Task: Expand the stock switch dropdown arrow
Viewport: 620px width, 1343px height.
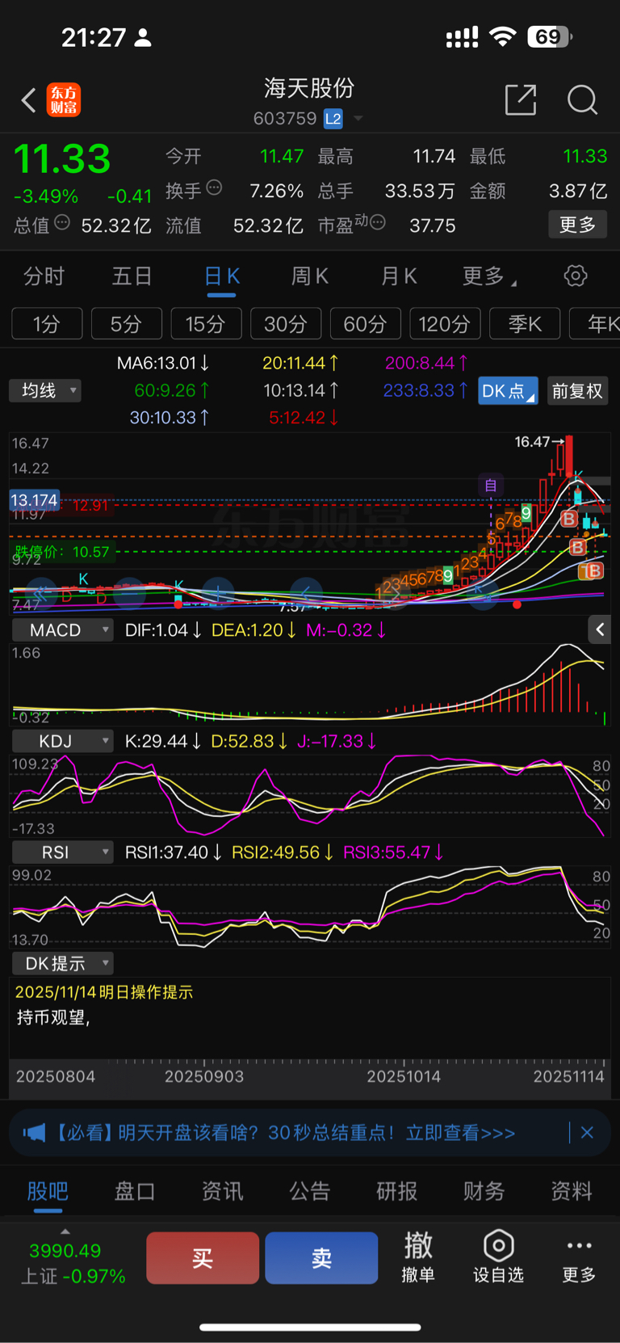Action: [358, 119]
